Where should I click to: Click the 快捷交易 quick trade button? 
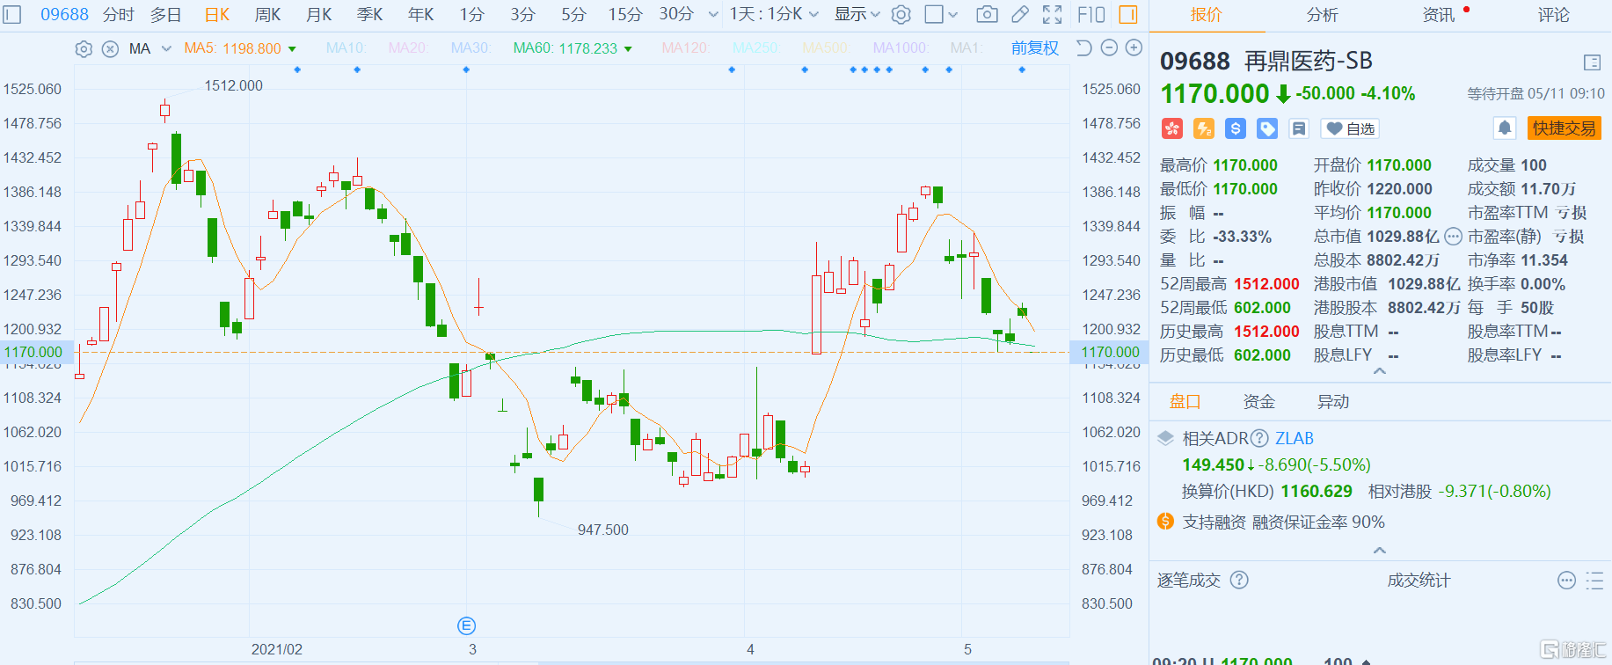pos(1564,128)
